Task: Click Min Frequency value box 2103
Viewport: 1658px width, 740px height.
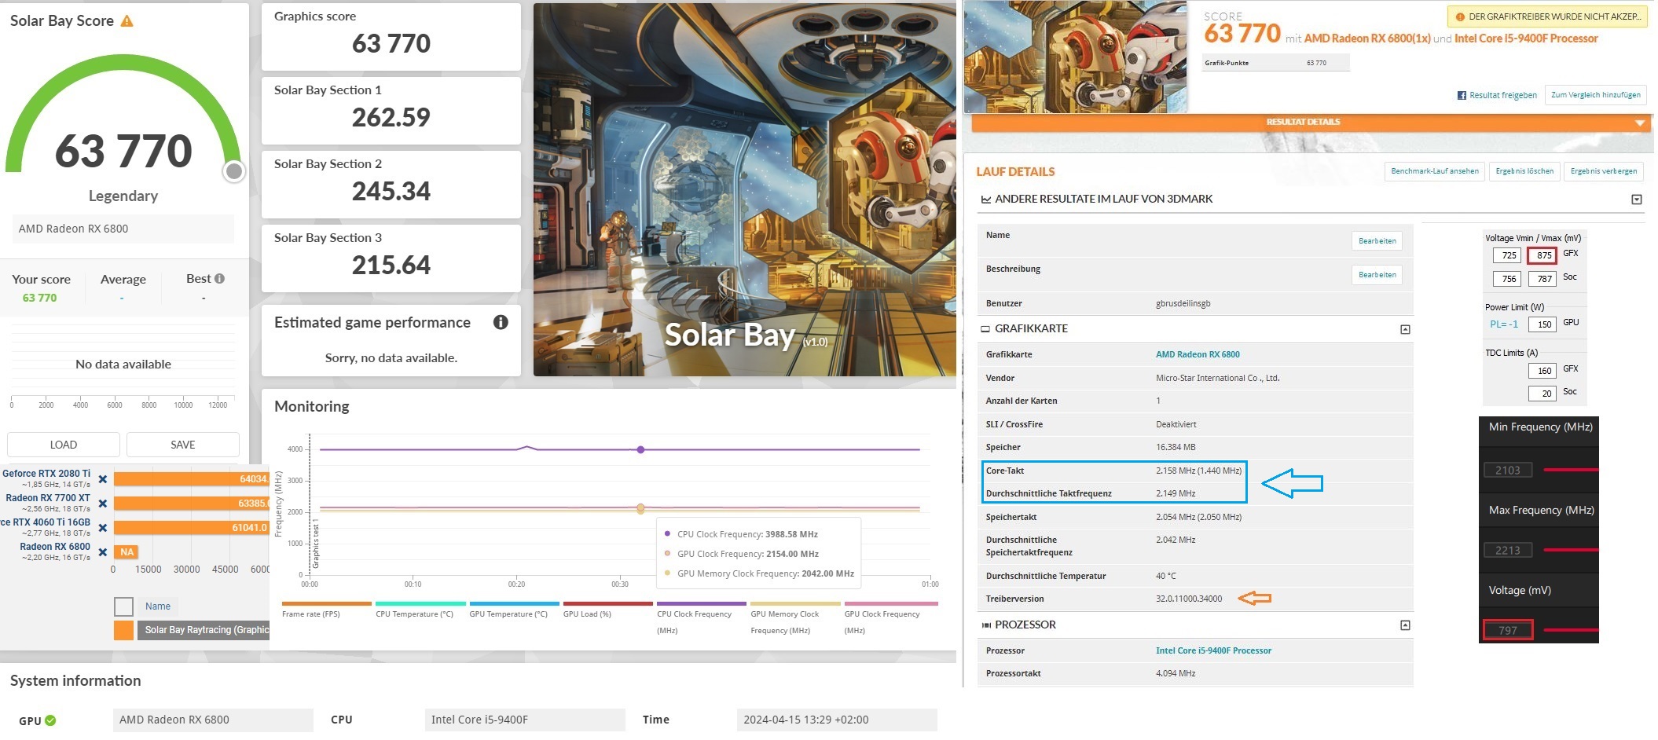Action: click(1508, 471)
